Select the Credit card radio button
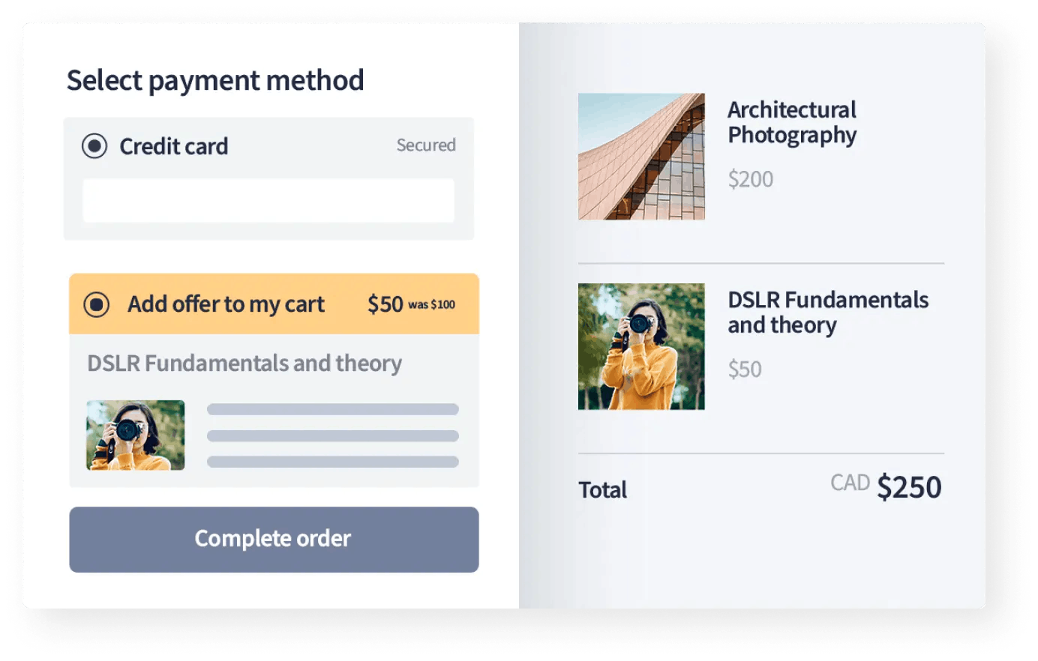This screenshot has height=661, width=1038. pos(94,145)
